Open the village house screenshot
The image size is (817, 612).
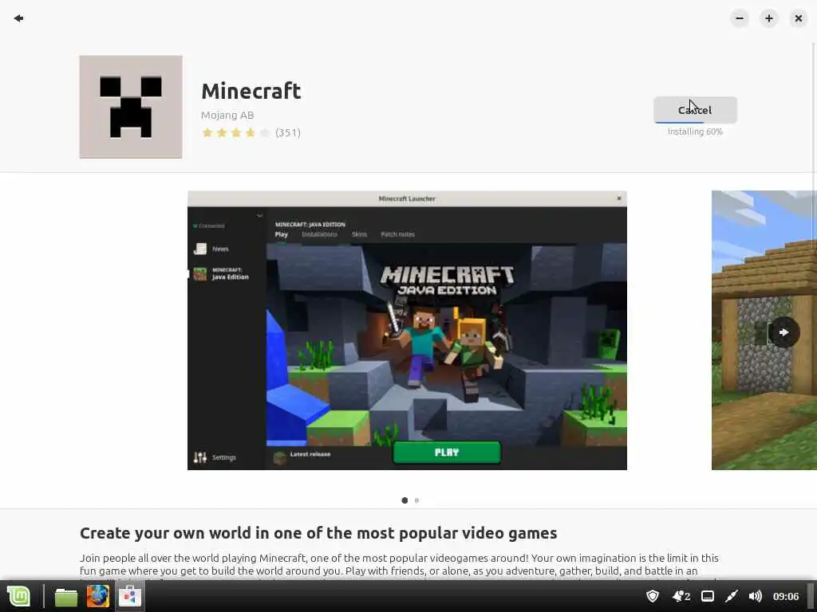click(x=764, y=330)
